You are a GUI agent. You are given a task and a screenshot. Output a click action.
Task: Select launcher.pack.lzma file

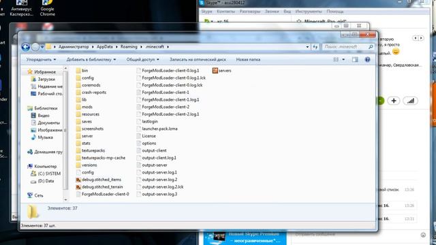(157, 129)
